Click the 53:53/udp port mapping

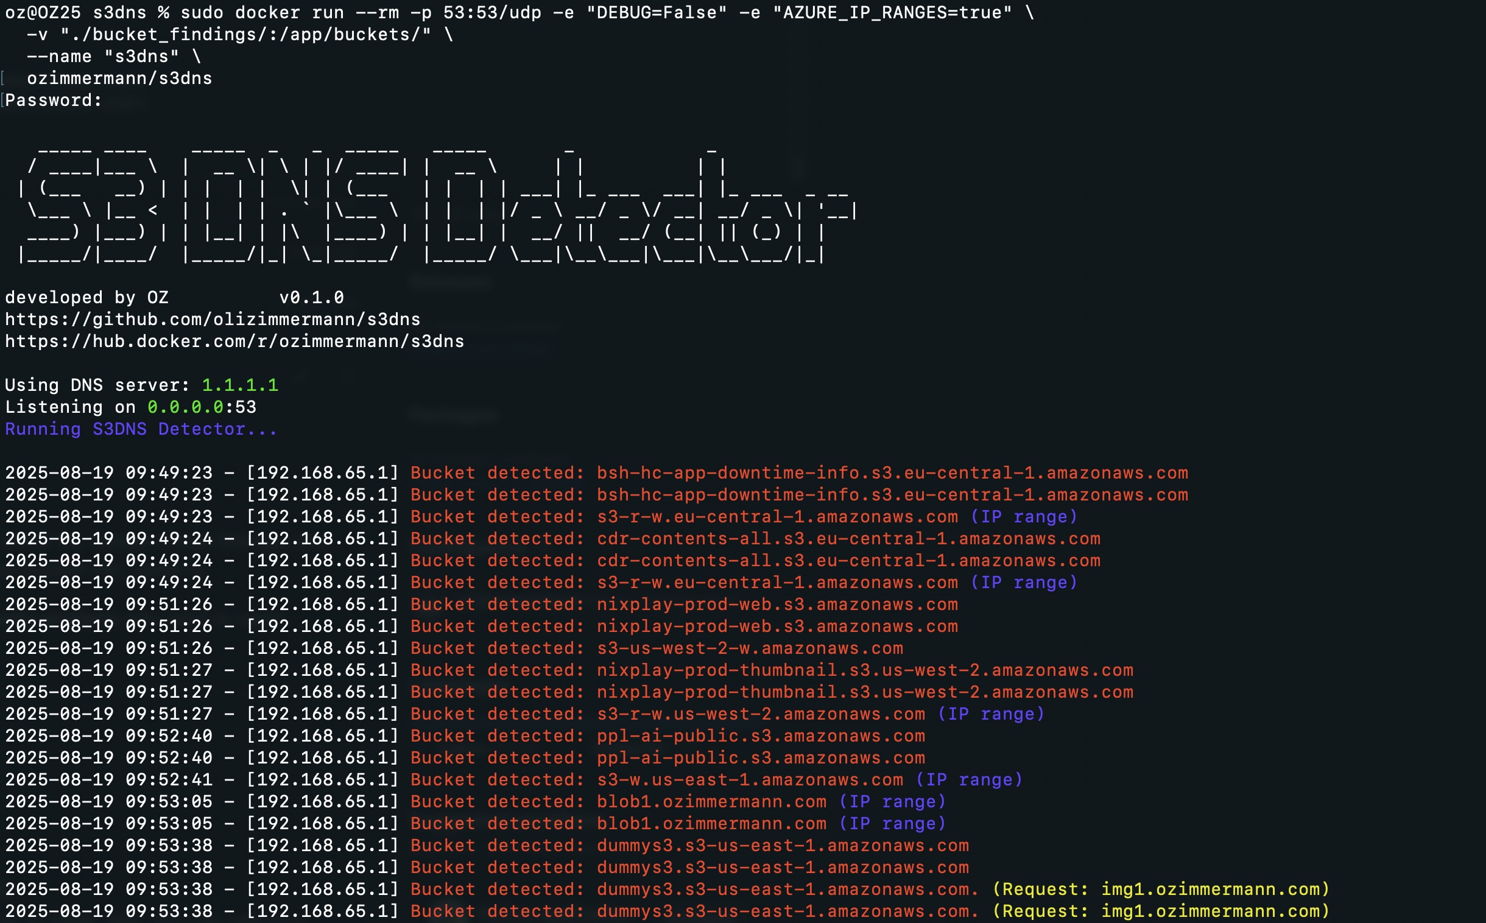pos(492,12)
